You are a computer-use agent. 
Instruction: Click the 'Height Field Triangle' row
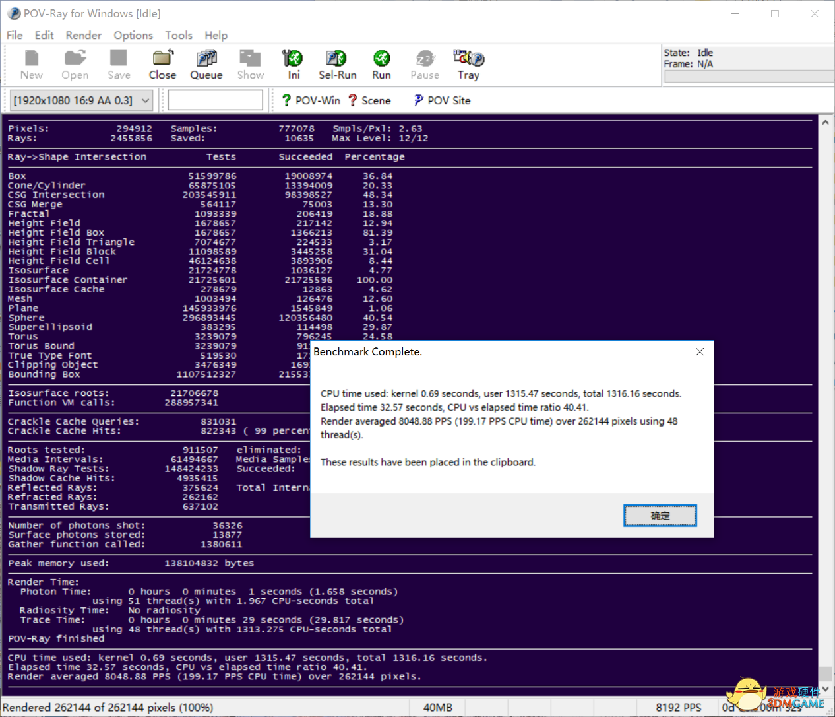tap(200, 242)
